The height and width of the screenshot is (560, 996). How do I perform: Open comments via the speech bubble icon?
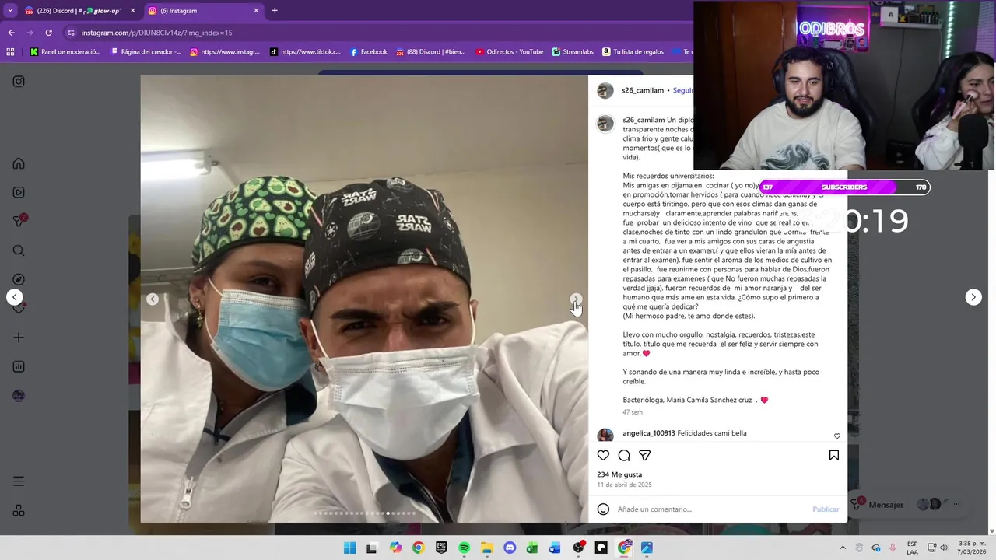click(x=624, y=455)
